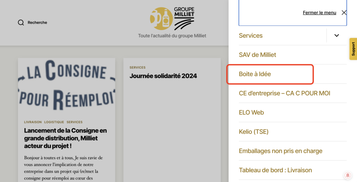Open the Services menu item
The height and width of the screenshot is (182, 357).
click(251, 35)
